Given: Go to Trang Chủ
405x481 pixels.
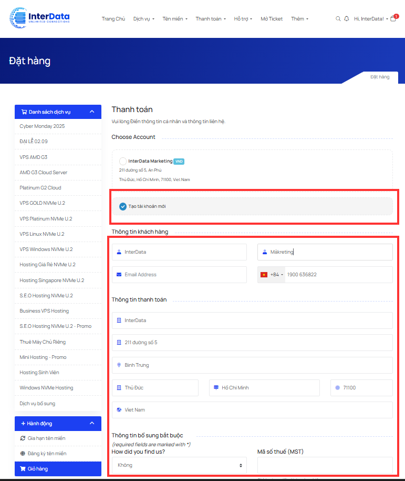Looking at the screenshot, I should point(113,19).
